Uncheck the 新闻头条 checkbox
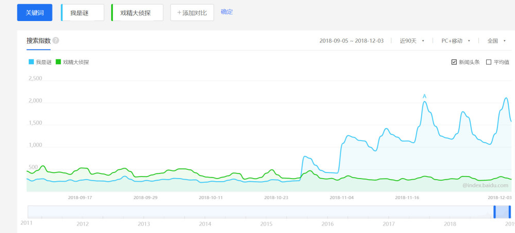The height and width of the screenshot is (233, 515). tap(454, 62)
